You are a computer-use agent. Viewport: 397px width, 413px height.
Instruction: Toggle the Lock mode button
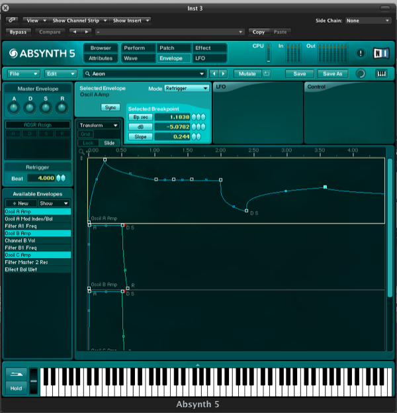pos(88,143)
